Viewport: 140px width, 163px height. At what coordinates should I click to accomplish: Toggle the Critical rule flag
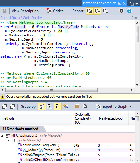pyautogui.click(x=56, y=11)
